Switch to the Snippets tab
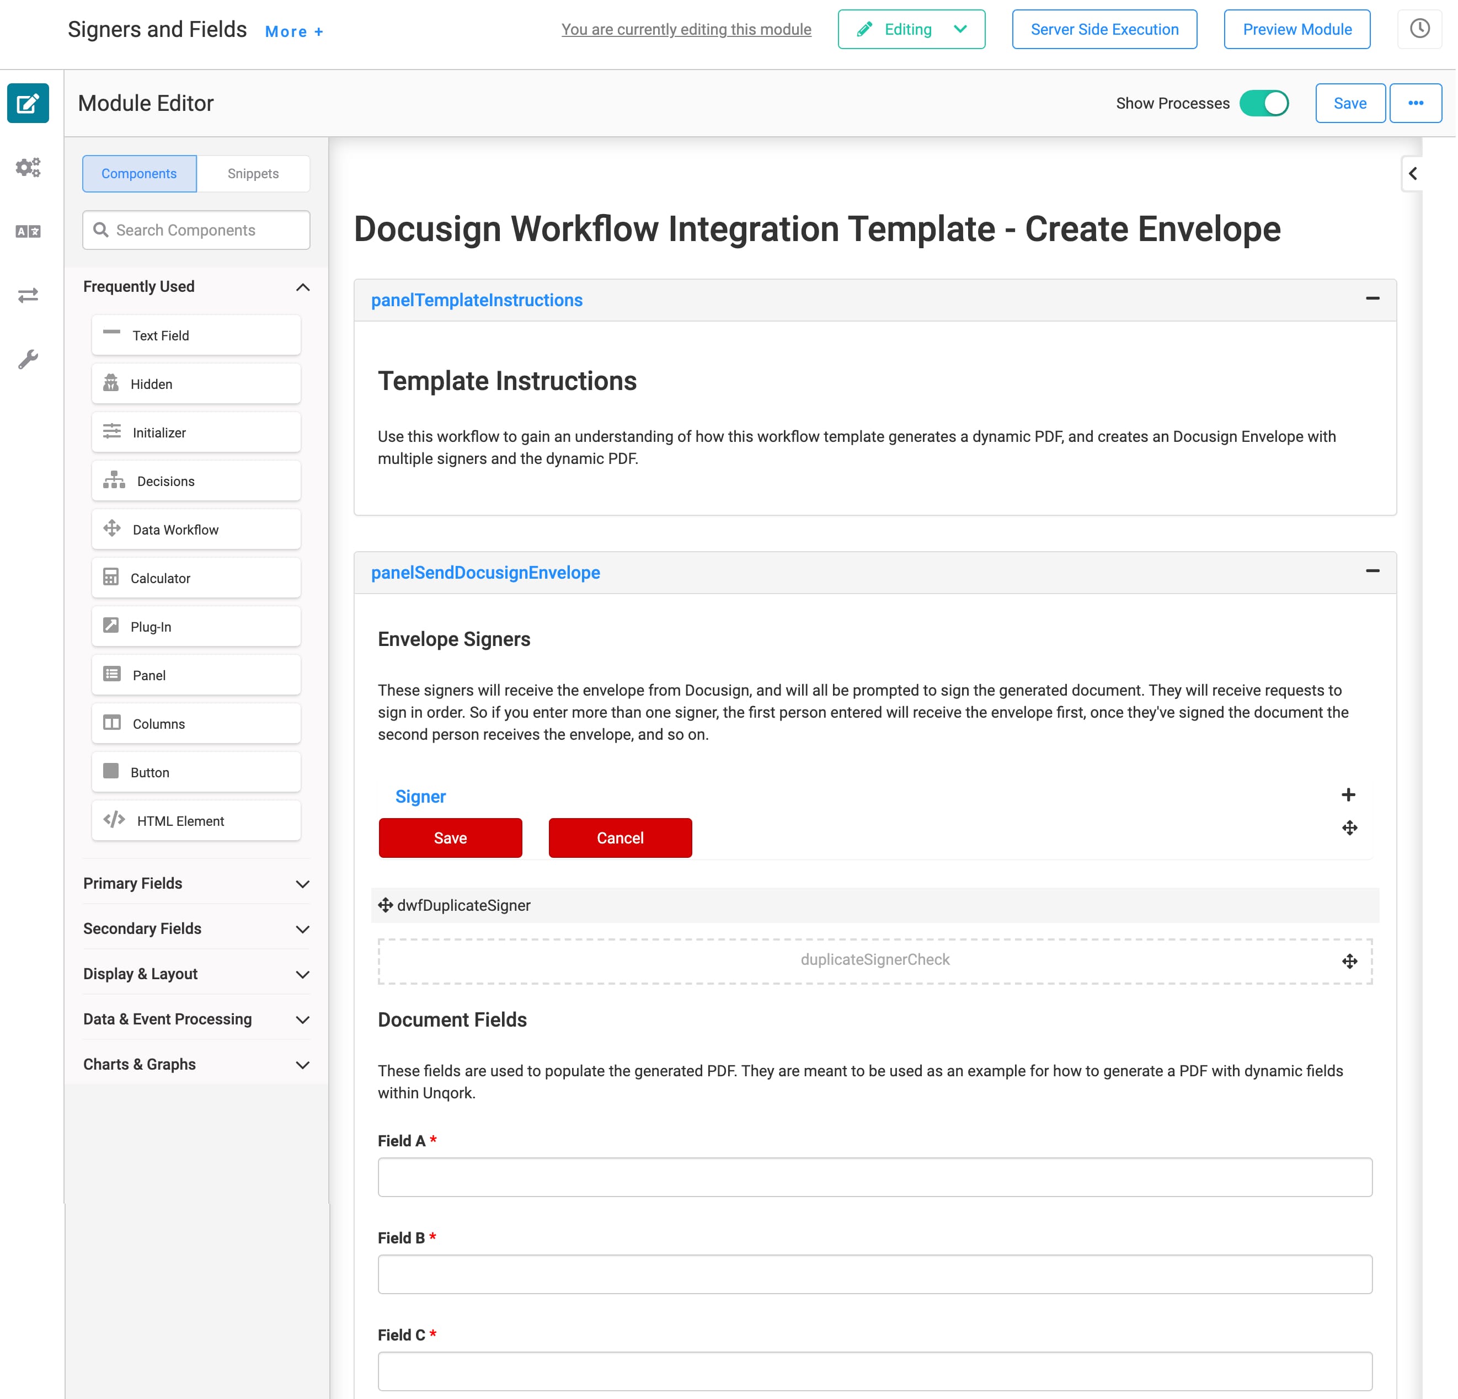This screenshot has height=1399, width=1458. pyautogui.click(x=253, y=173)
